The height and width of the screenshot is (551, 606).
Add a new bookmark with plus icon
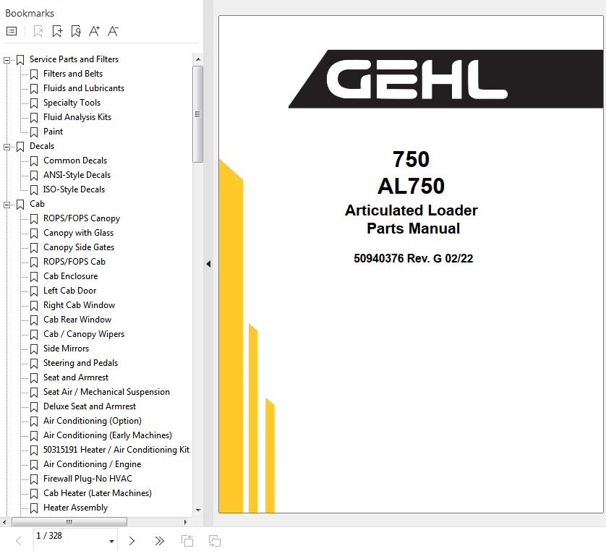[x=57, y=31]
